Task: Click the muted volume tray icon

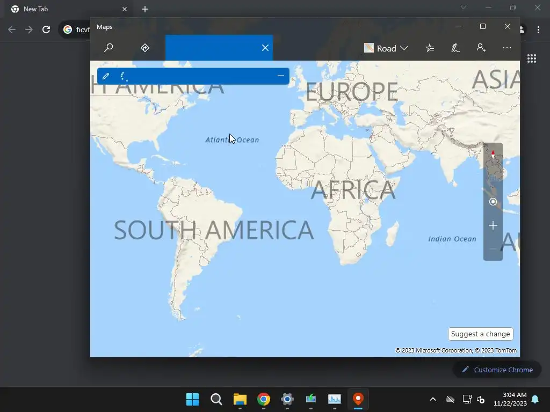Action: (x=481, y=399)
